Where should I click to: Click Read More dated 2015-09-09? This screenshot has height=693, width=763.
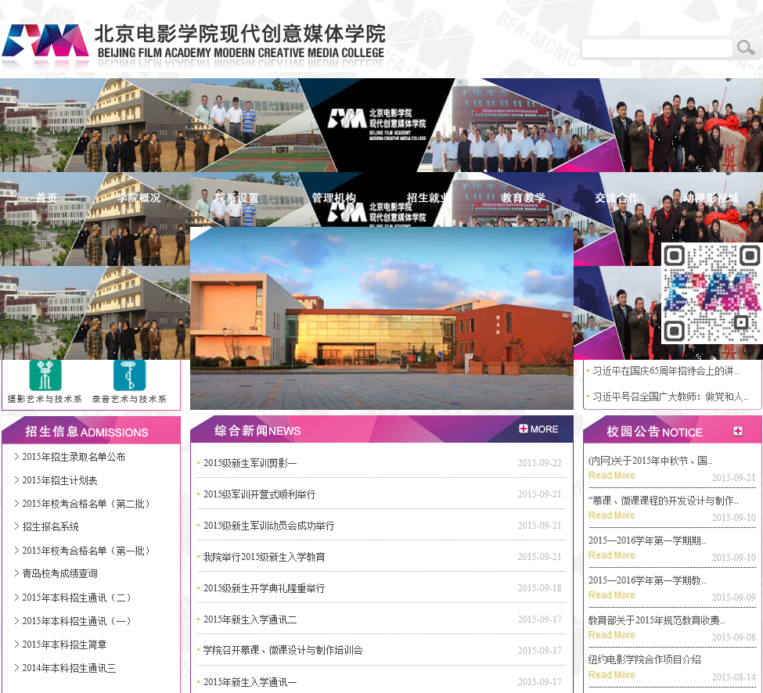tap(612, 595)
